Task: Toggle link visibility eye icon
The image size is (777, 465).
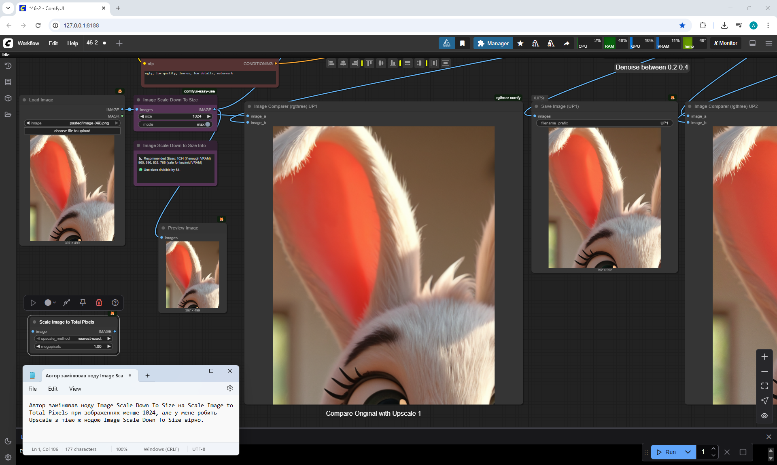Action: (x=764, y=416)
